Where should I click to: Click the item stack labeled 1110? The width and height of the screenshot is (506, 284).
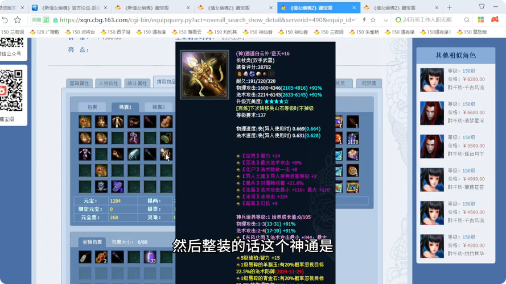353,138
